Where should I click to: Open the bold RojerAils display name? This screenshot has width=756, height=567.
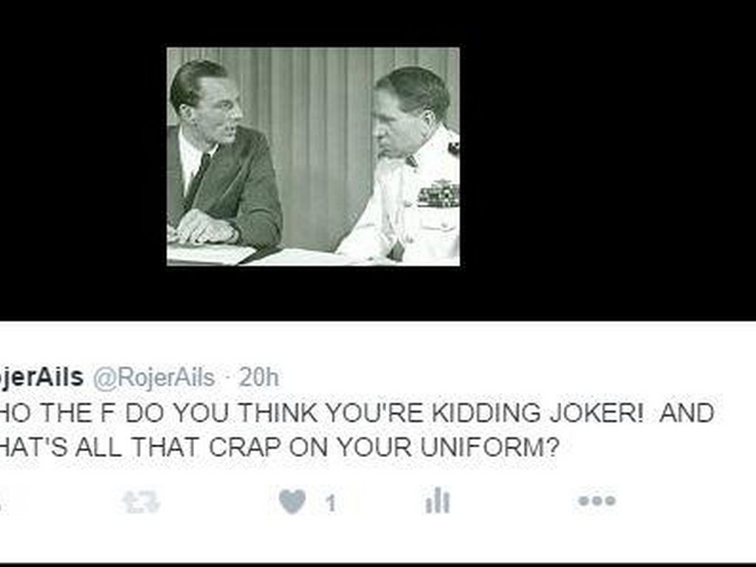[41, 377]
